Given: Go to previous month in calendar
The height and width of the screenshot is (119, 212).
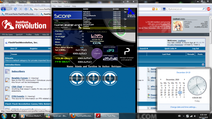Looking at the screenshot, I should coord(161,79).
